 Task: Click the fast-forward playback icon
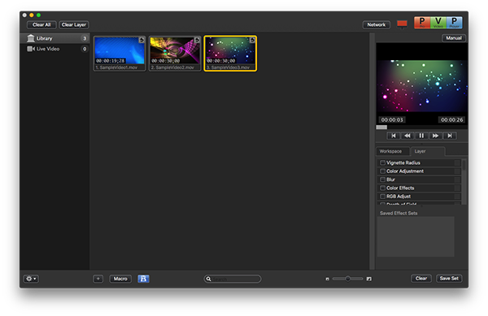point(435,136)
